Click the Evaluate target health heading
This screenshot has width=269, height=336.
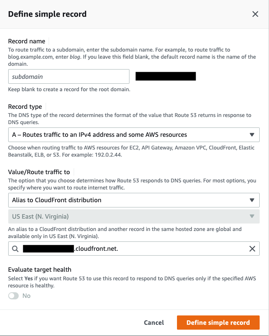[x=40, y=269]
